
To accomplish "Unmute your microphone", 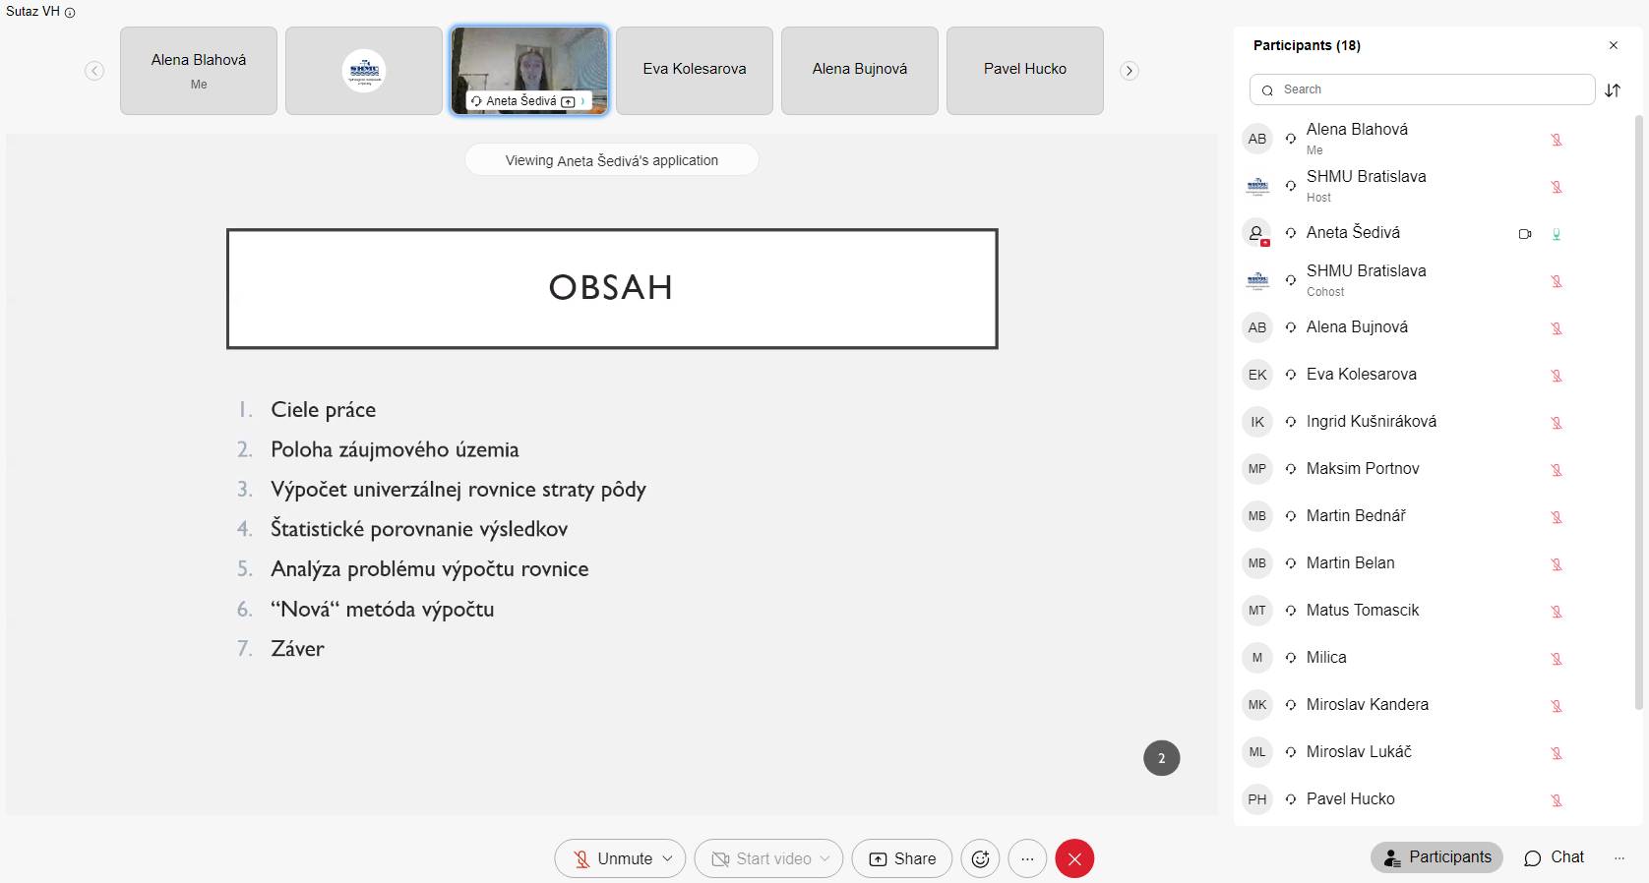I will [x=612, y=858].
